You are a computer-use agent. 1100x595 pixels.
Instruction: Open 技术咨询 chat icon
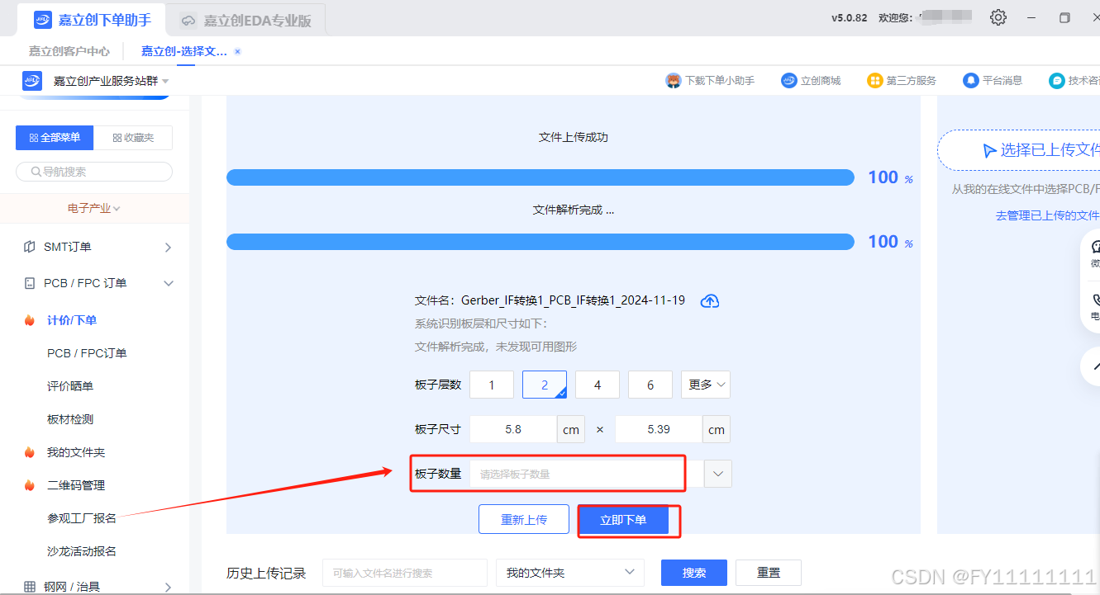coord(1056,80)
